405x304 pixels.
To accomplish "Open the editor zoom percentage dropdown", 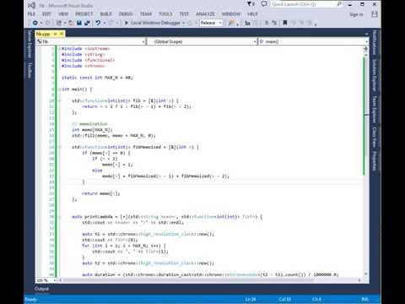I will (46, 280).
